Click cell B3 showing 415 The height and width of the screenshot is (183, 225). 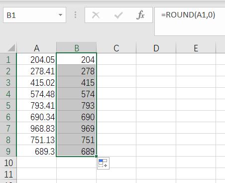pyautogui.click(x=76, y=82)
